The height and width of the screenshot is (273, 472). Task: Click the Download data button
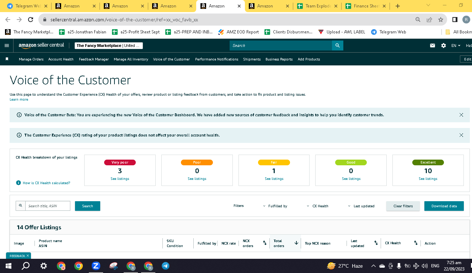pos(444,206)
